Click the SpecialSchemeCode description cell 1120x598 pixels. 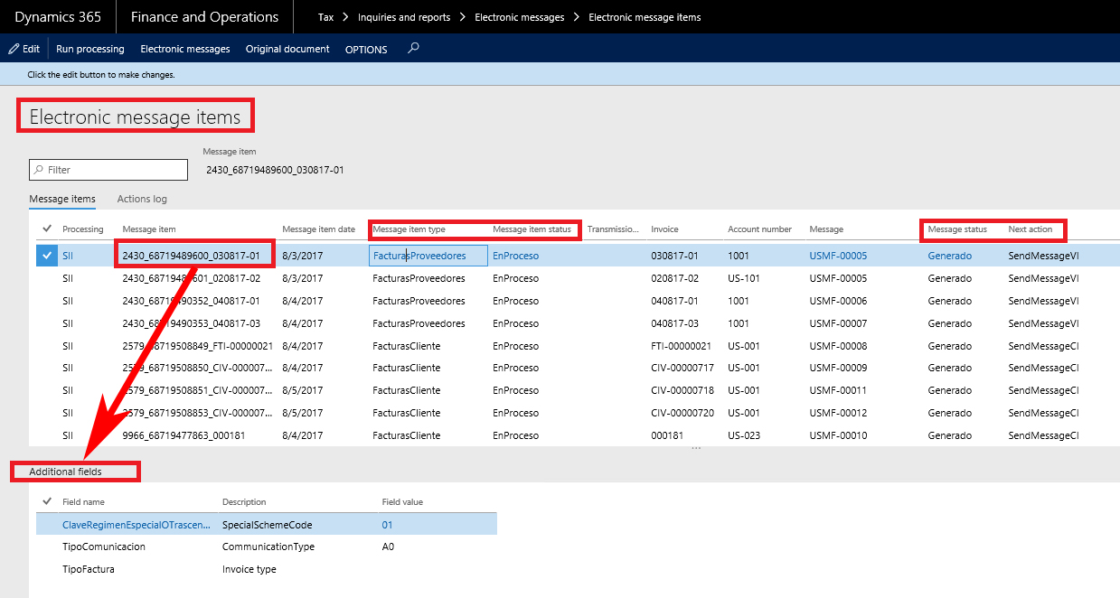(x=268, y=525)
